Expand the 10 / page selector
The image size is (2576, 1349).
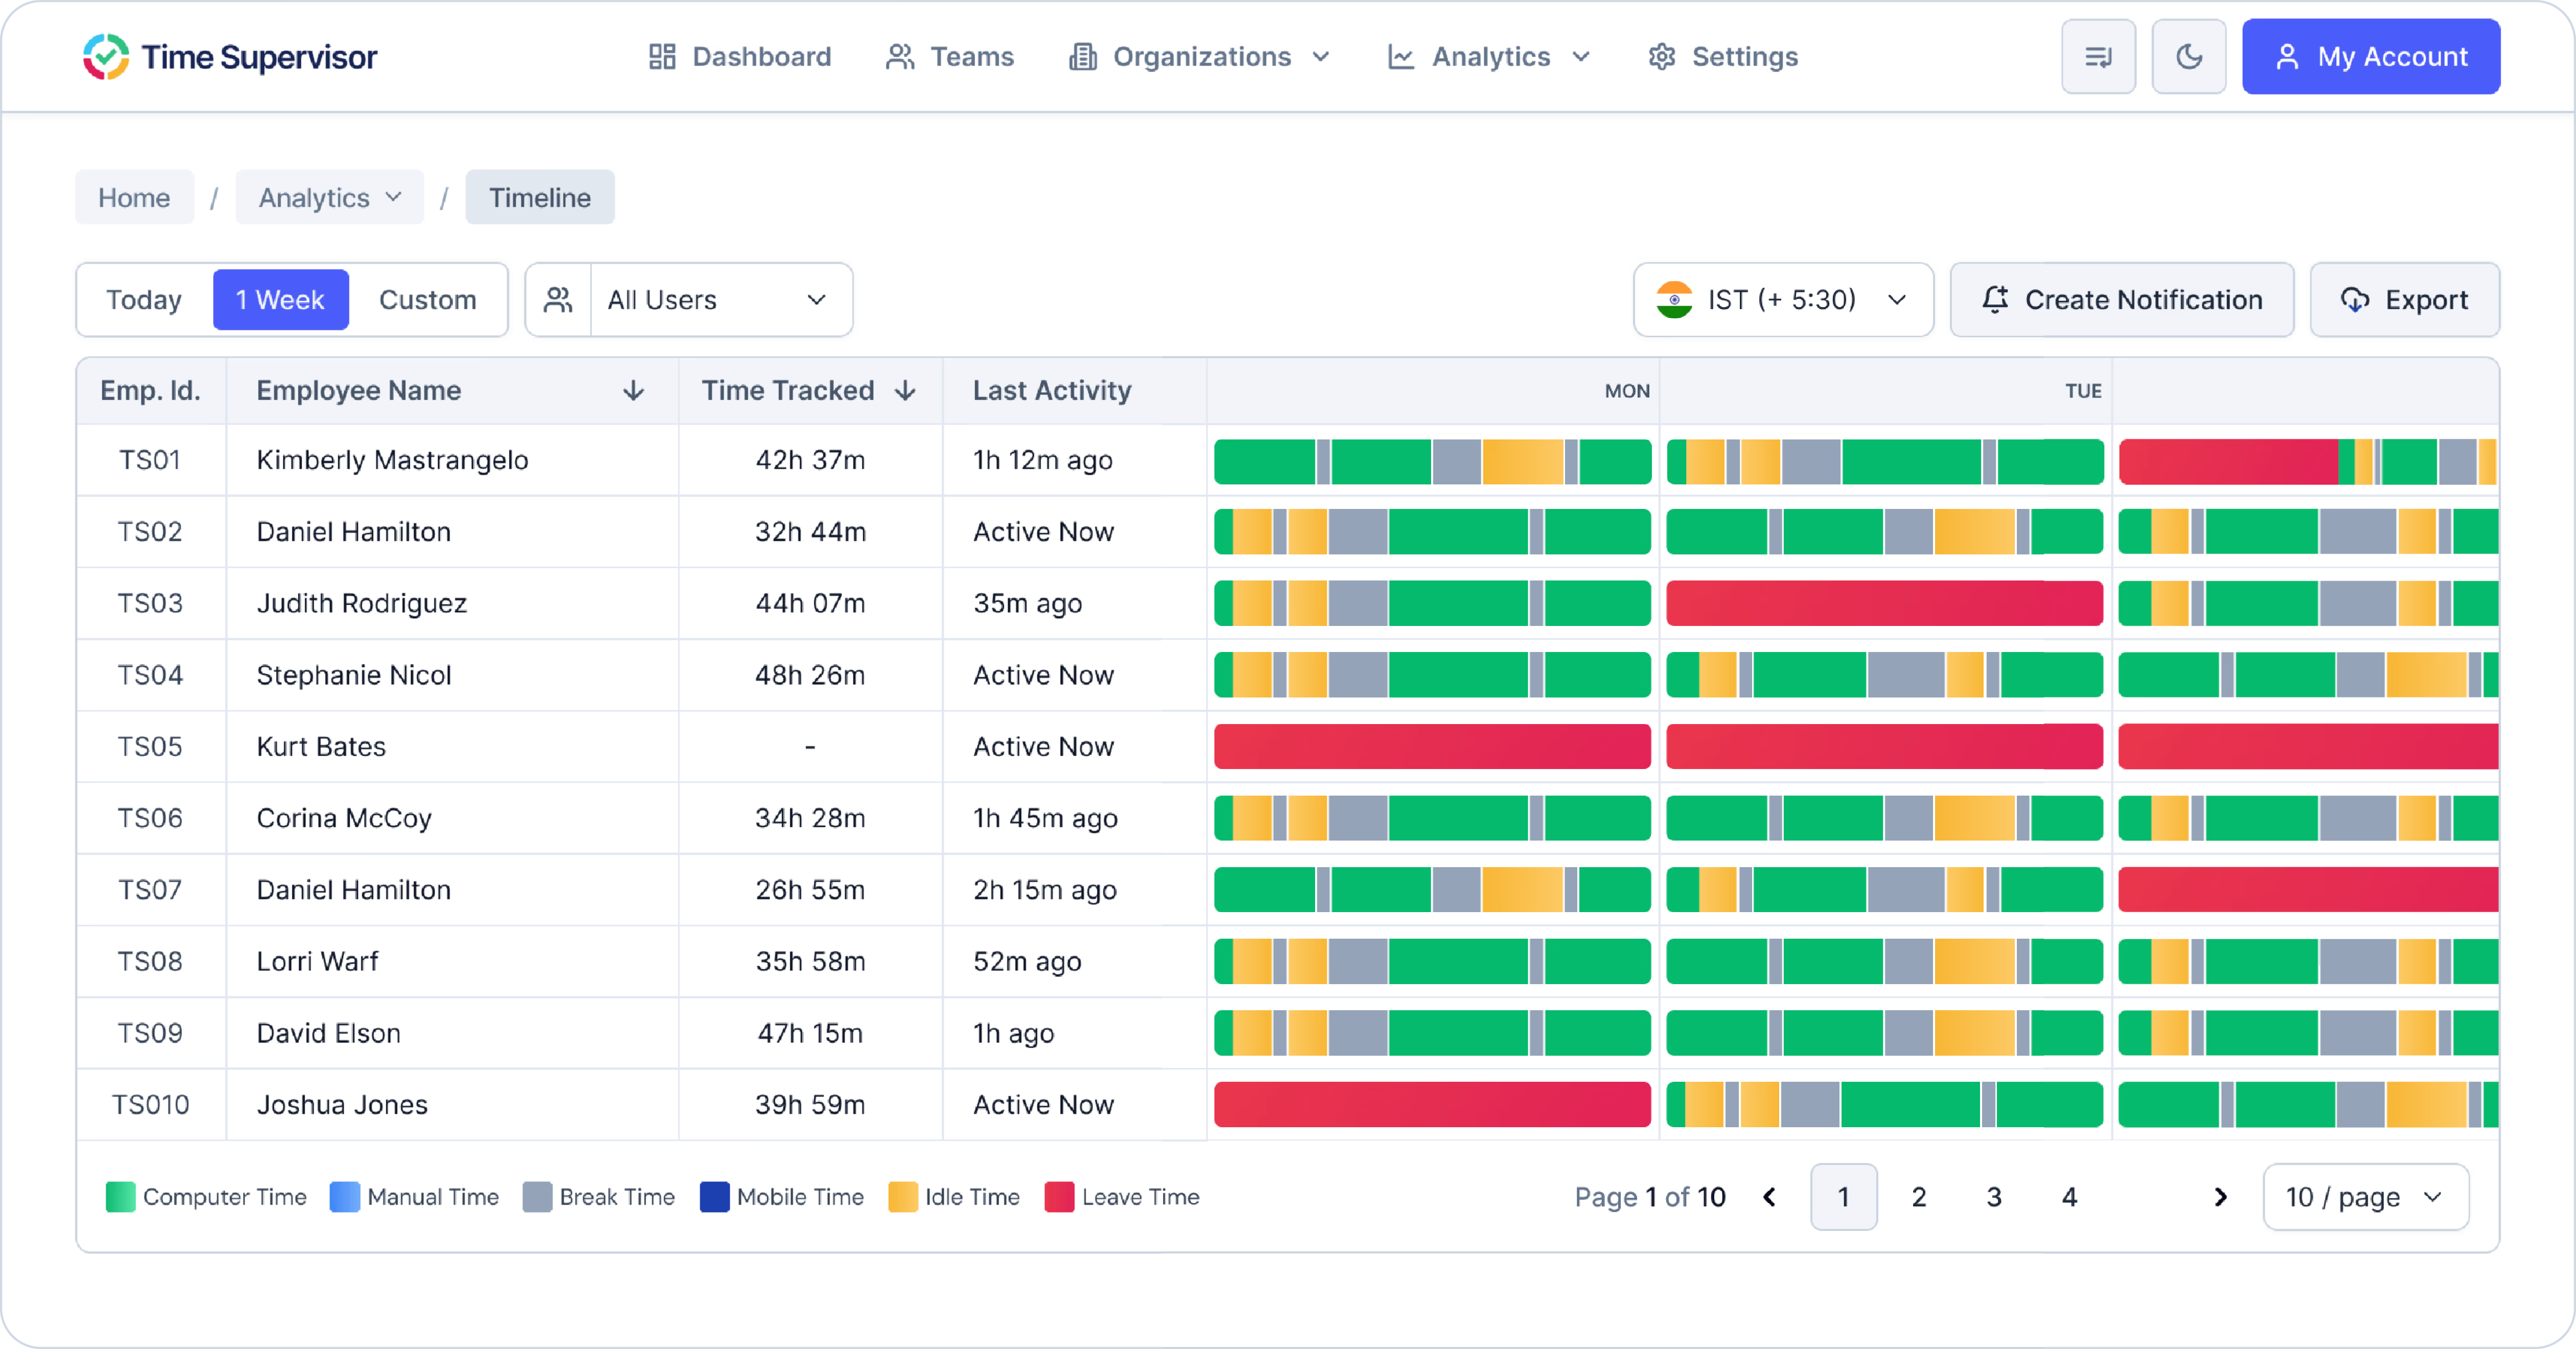(2365, 1197)
